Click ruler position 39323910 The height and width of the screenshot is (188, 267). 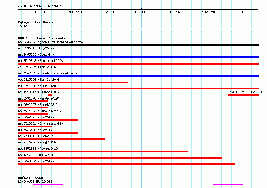[x=74, y=12]
